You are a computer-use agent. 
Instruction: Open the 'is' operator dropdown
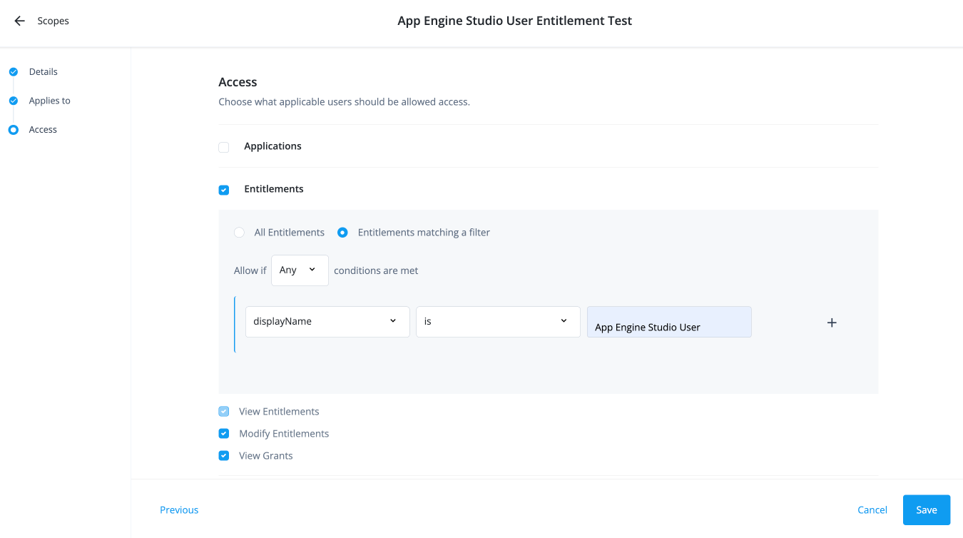click(x=498, y=322)
